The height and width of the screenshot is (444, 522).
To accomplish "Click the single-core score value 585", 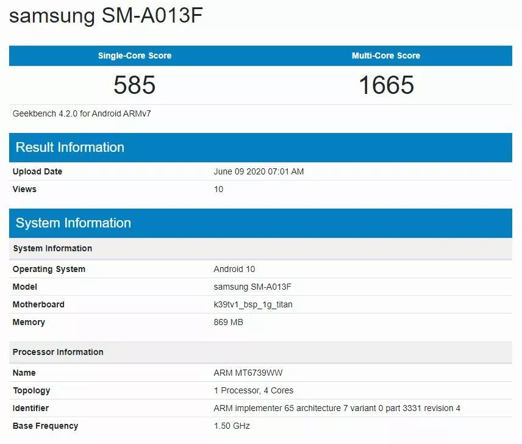I will point(135,85).
